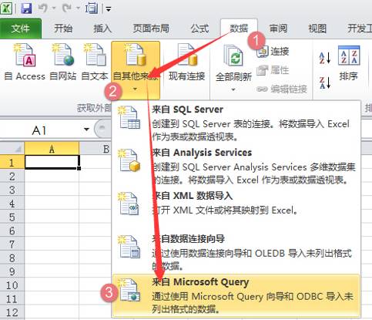Switch to the 公式 tab
The image size is (372, 320).
tap(199, 29)
